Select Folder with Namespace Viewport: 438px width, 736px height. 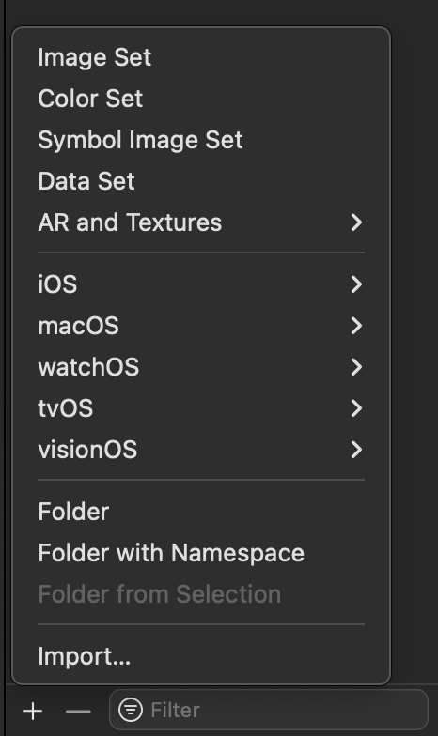point(201,553)
